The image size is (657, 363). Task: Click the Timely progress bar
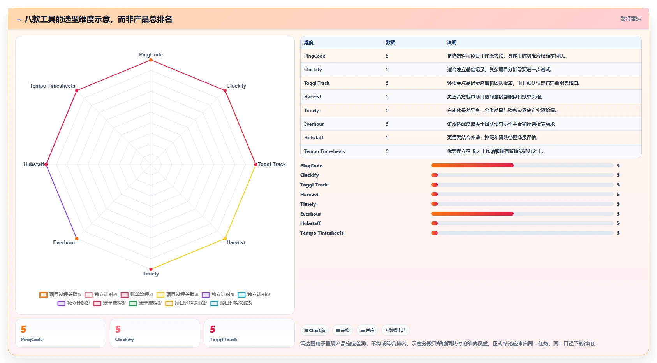pyautogui.click(x=522, y=204)
